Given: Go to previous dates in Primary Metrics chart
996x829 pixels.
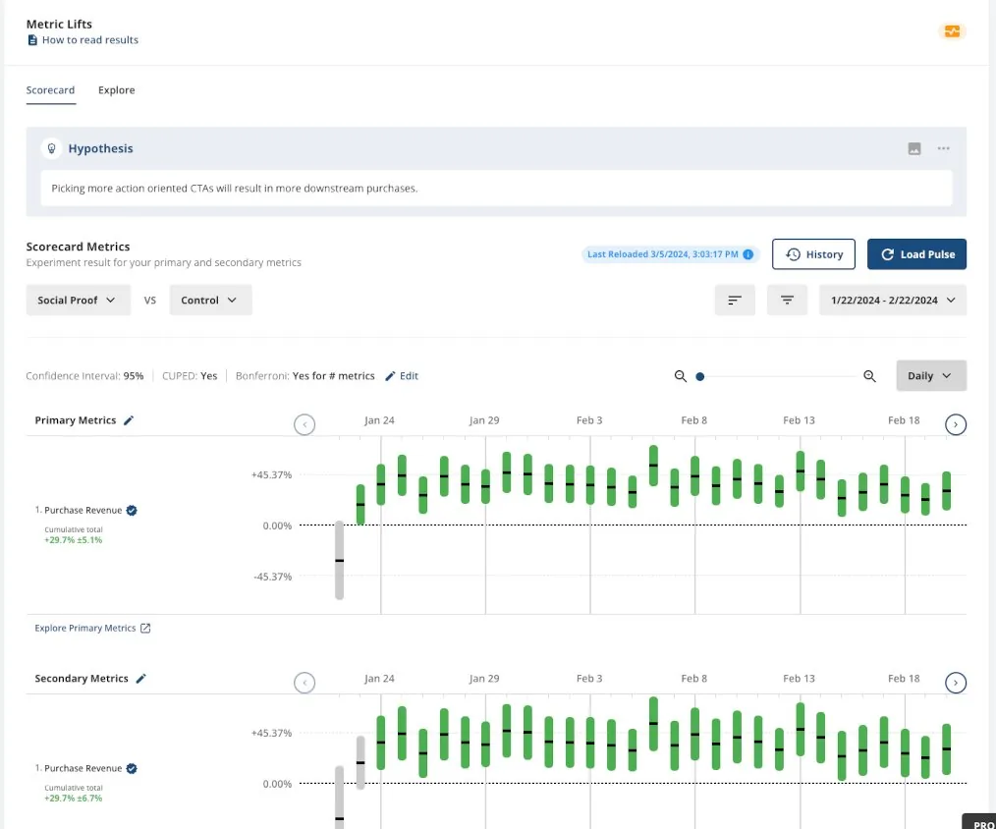Looking at the screenshot, I should [x=304, y=424].
